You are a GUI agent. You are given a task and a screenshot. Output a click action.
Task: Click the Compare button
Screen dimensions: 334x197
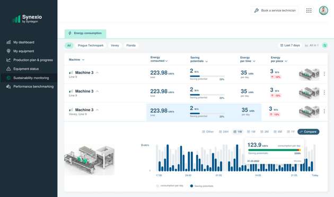point(308,132)
